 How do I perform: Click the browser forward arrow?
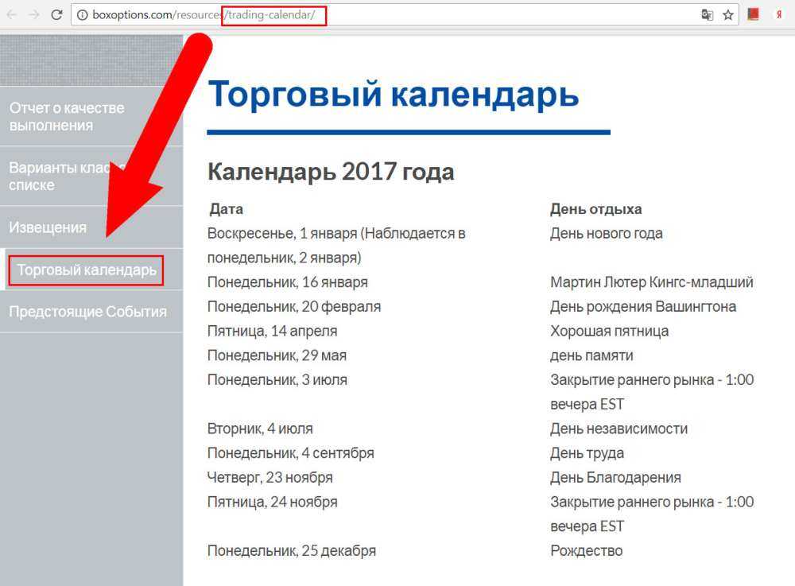click(x=34, y=15)
